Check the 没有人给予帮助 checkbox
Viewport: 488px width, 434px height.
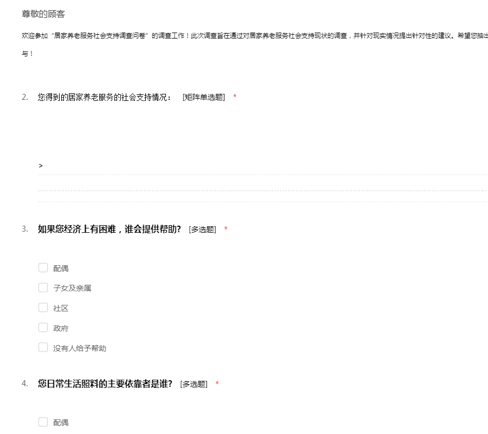[43, 348]
